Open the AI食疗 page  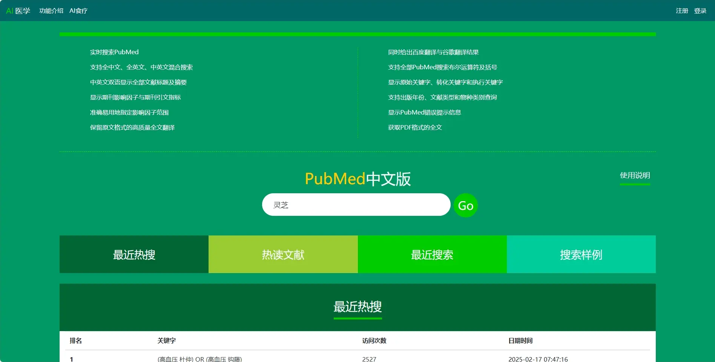[78, 11]
